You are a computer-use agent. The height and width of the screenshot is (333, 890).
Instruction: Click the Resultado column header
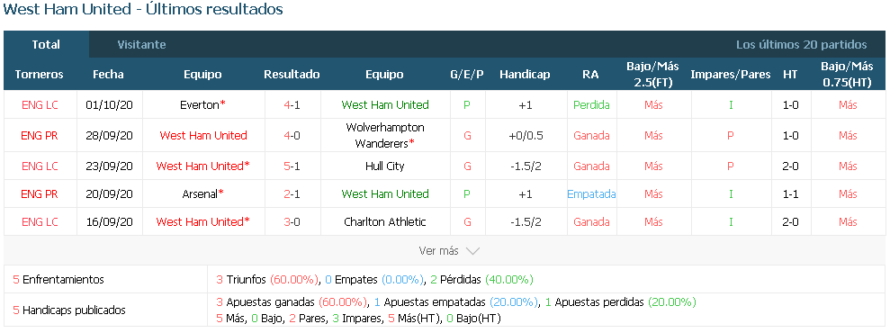pyautogui.click(x=292, y=75)
